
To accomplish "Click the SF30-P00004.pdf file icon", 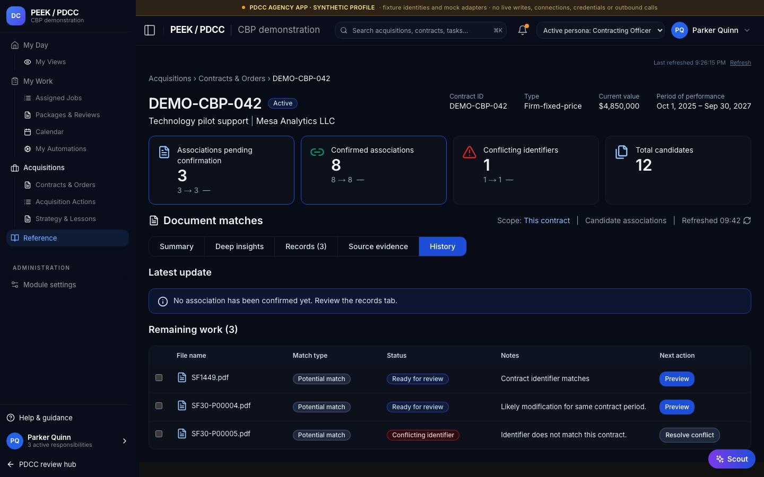I will [181, 405].
